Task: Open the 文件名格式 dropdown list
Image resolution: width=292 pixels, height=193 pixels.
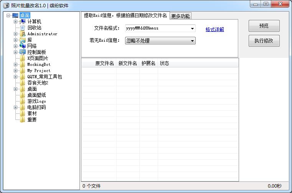Action: click(x=192, y=29)
